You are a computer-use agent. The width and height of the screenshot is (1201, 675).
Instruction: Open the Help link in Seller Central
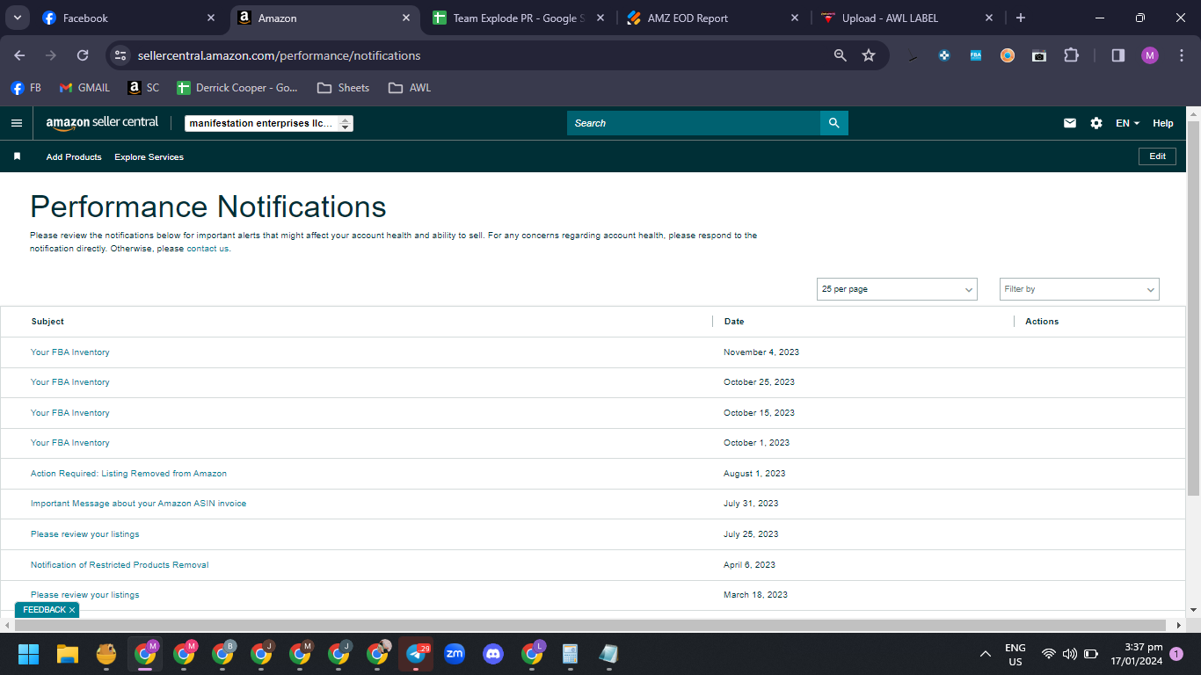pos(1163,123)
